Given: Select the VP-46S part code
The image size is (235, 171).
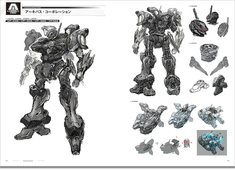Looking at the screenshot, I should click(40, 21).
